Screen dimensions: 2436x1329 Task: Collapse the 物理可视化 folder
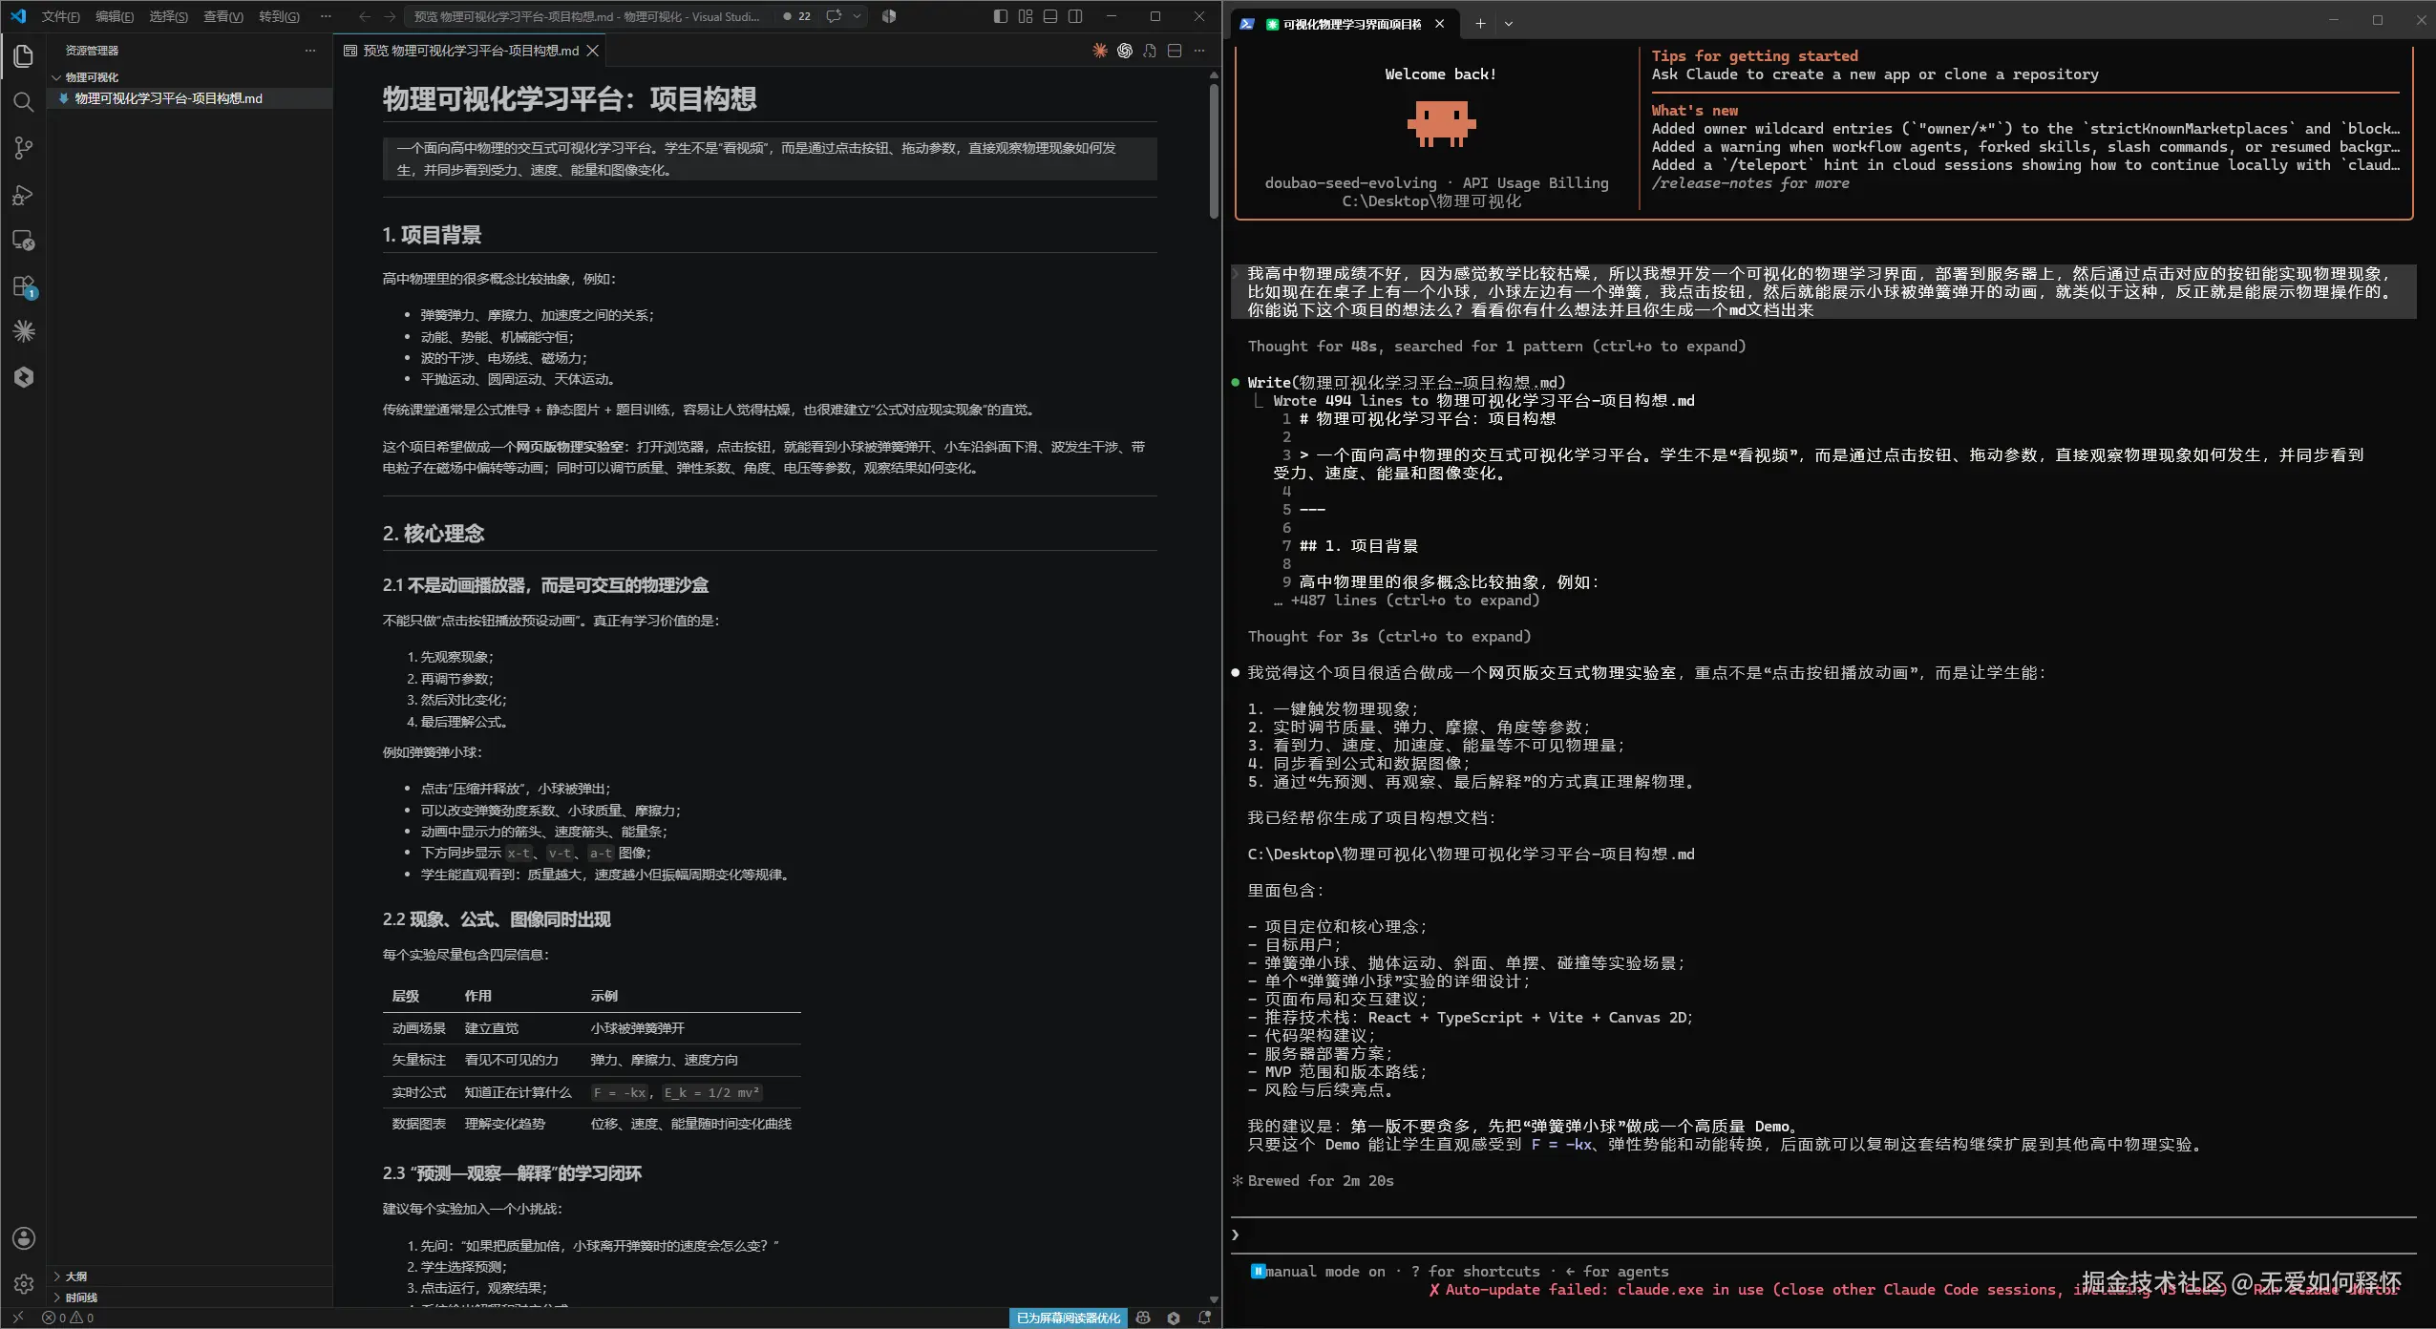(x=92, y=77)
